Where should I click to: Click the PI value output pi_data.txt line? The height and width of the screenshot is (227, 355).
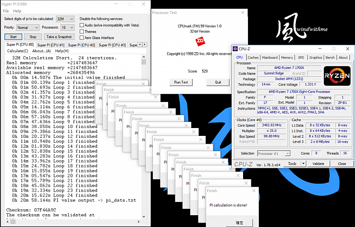click(74, 200)
